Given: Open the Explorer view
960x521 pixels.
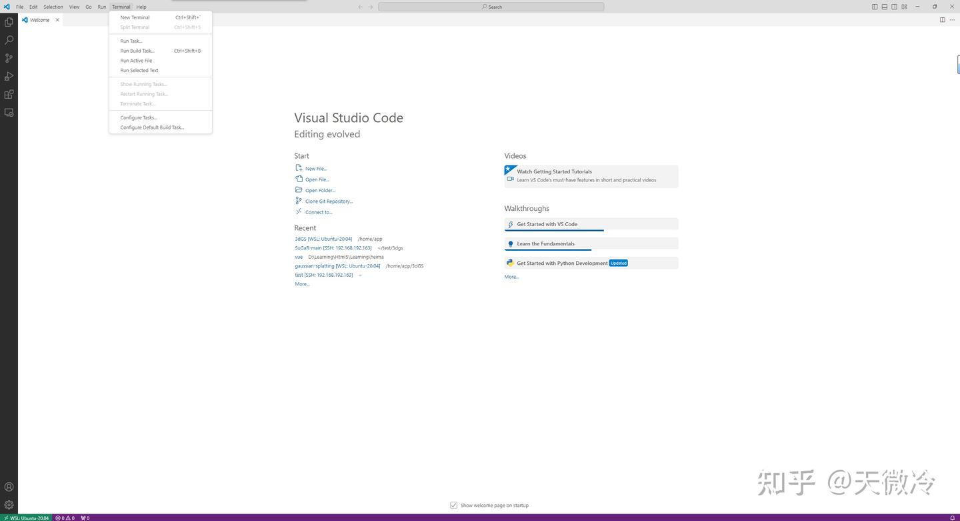Looking at the screenshot, I should point(9,21).
